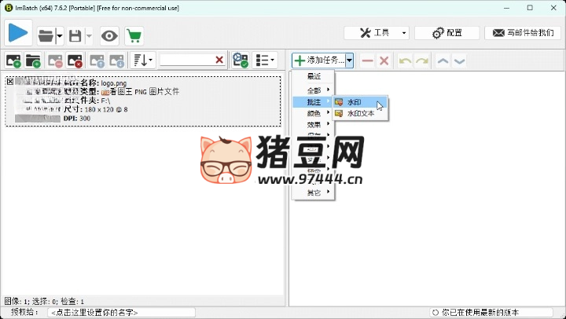Move task down with the down chevron
This screenshot has width=566, height=319.
459,60
